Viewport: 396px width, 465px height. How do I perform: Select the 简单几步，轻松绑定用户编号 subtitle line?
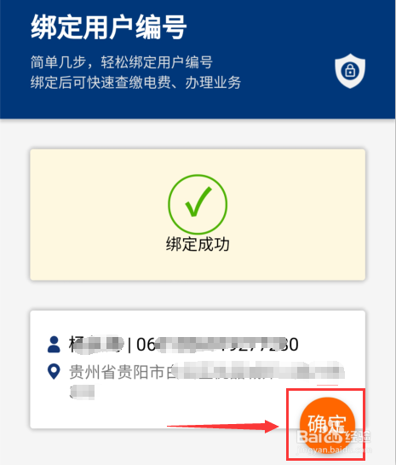pos(121,62)
